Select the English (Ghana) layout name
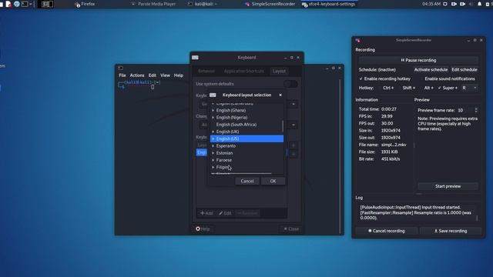Image resolution: width=493 pixels, height=277 pixels. coord(231,111)
